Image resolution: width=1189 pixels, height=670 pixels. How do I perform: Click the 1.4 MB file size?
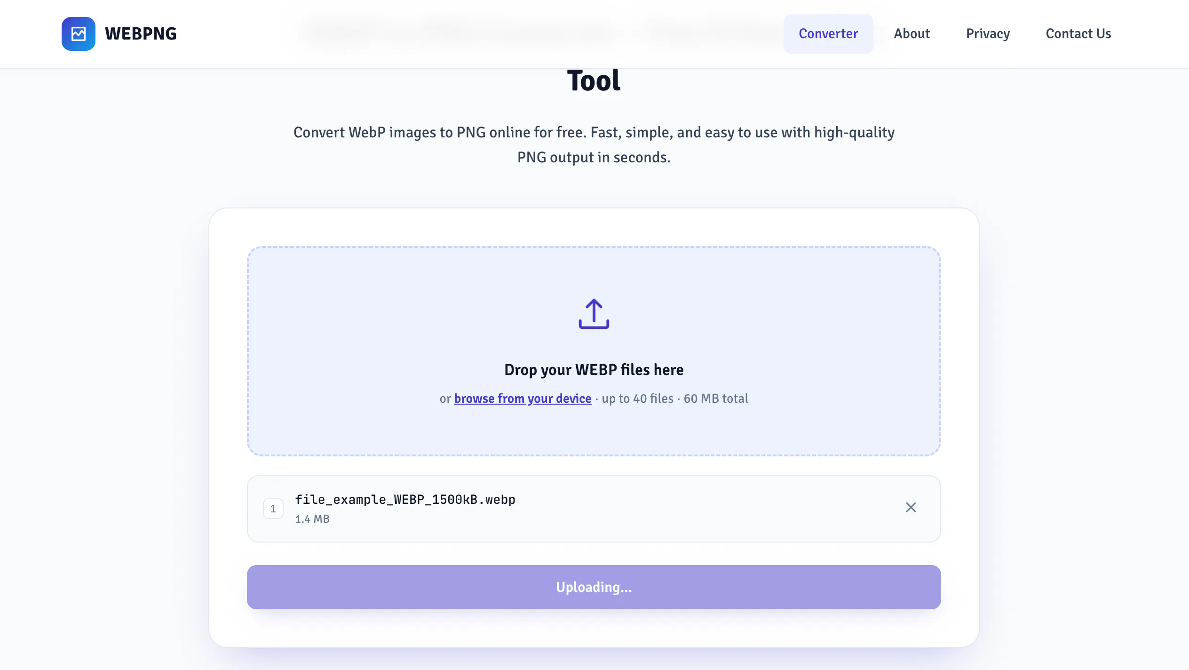point(312,519)
